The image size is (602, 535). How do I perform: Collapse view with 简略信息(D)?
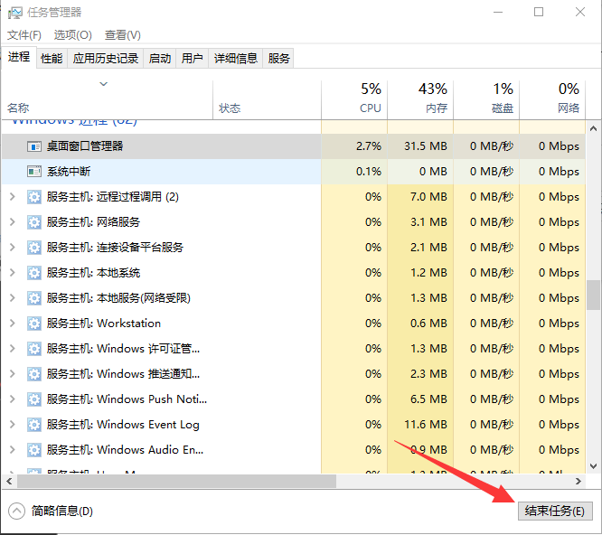pos(51,512)
